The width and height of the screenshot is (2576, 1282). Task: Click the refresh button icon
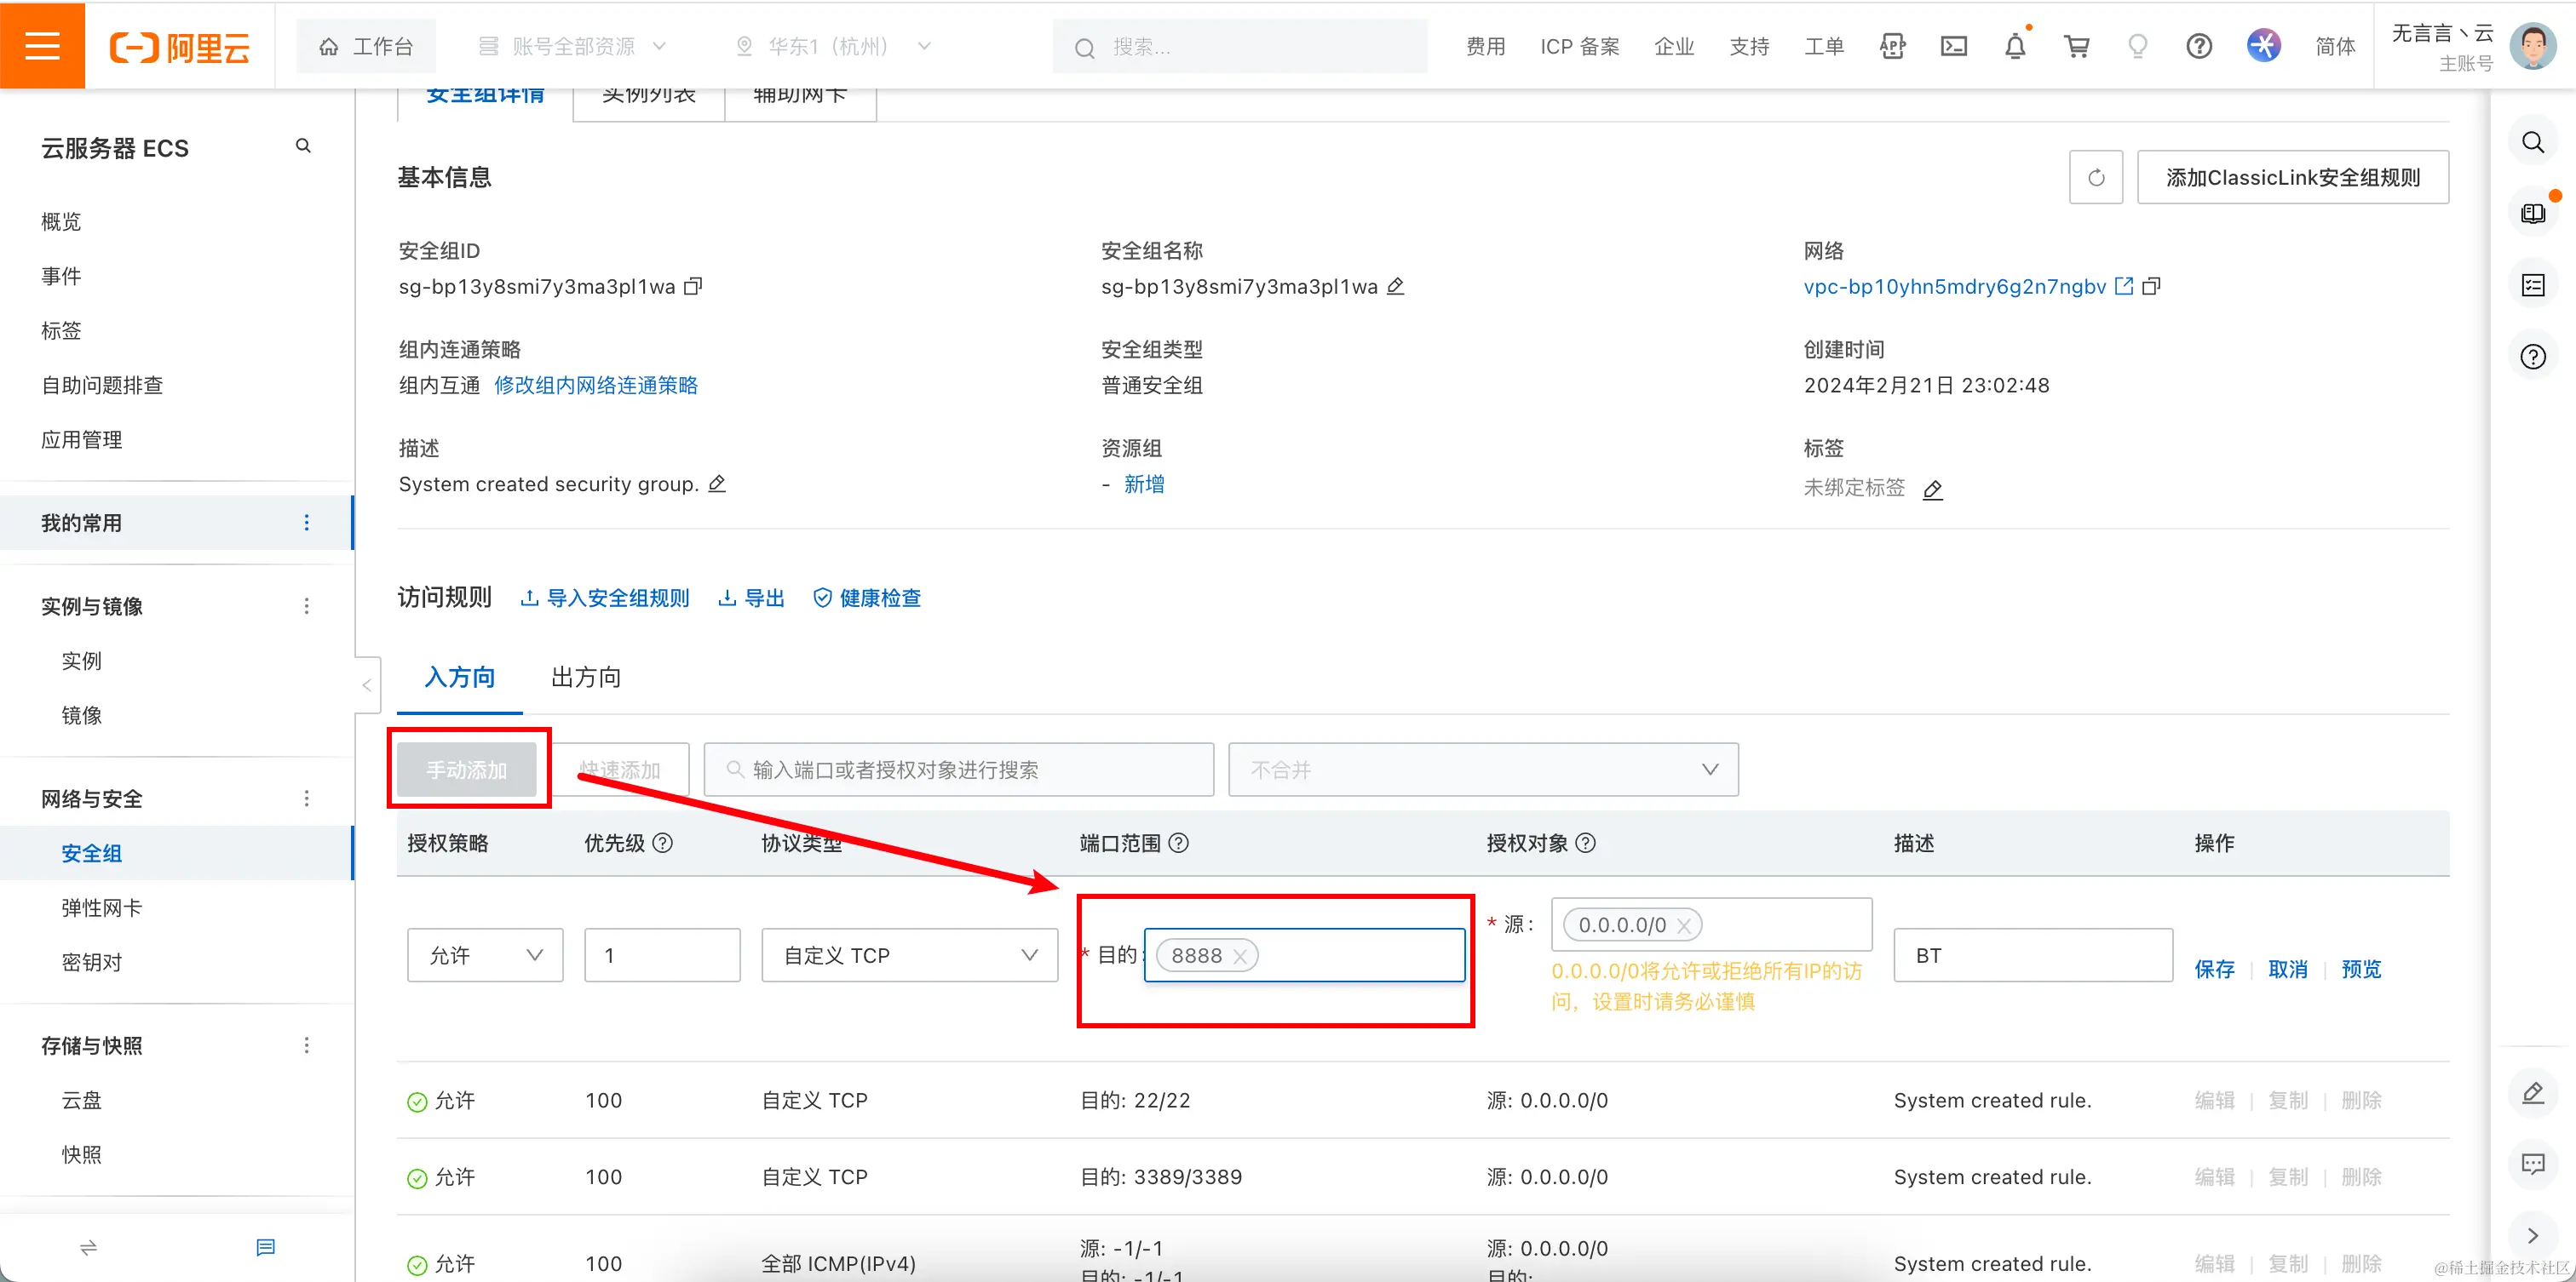coord(2096,178)
